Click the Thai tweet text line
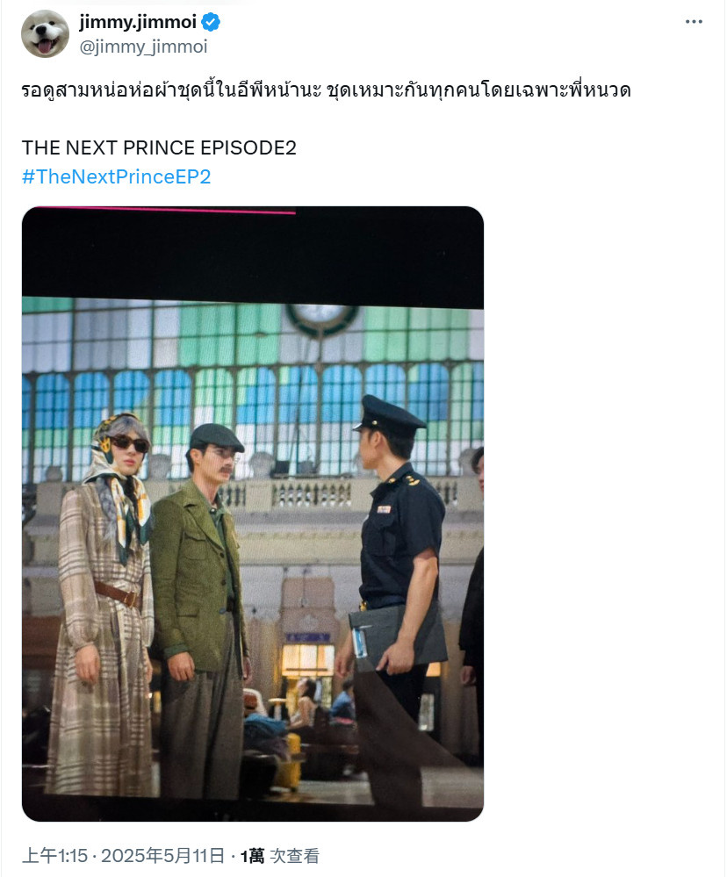This screenshot has height=877, width=727. pyautogui.click(x=326, y=90)
